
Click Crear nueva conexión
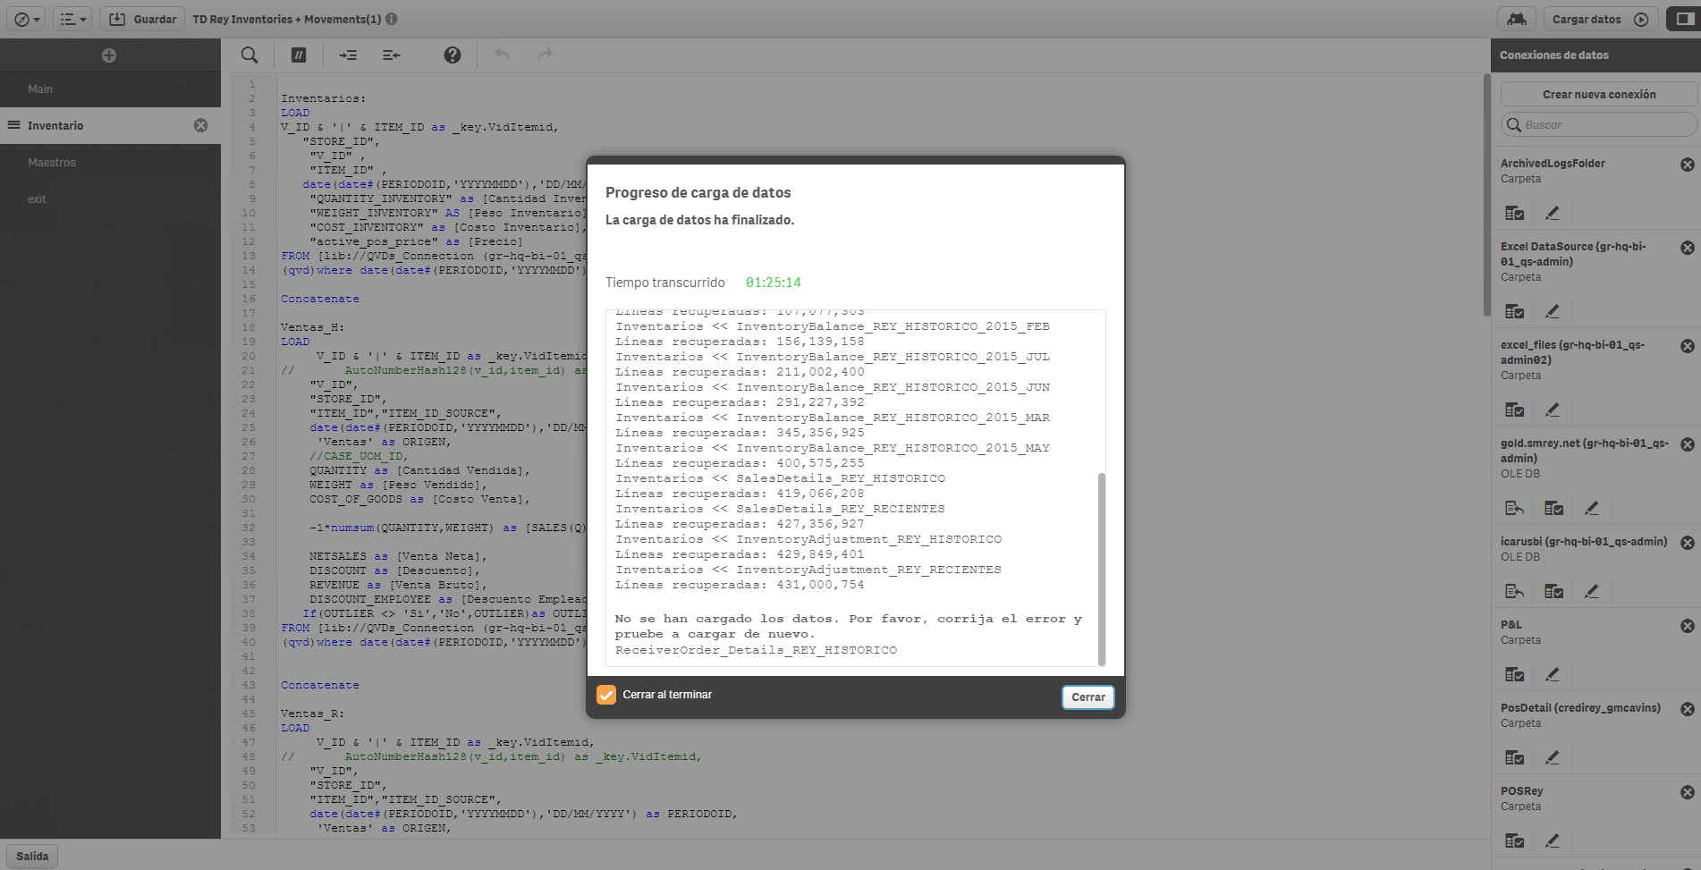(x=1597, y=94)
